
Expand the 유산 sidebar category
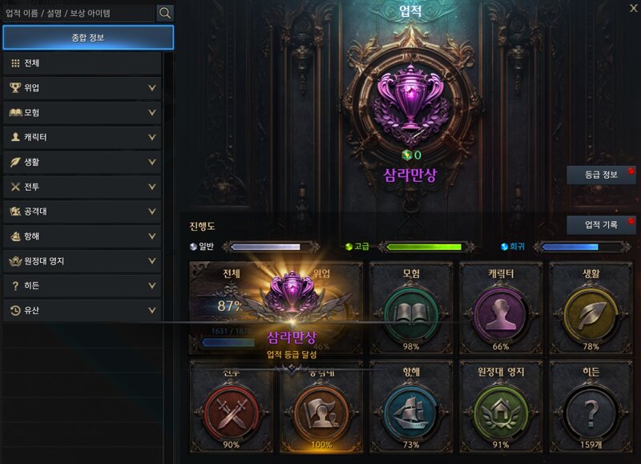(82, 310)
